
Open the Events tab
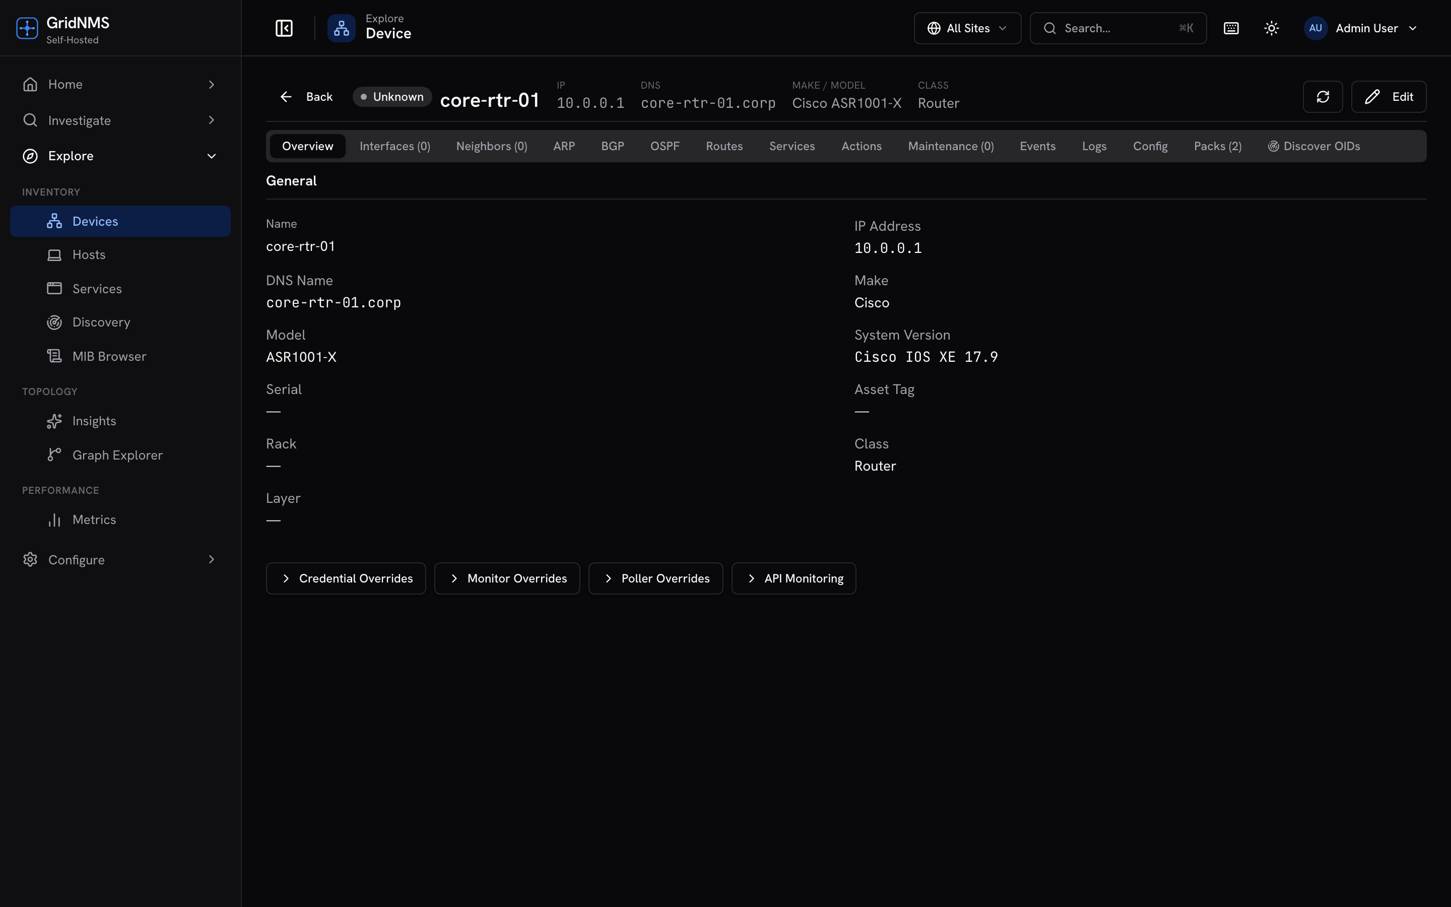click(x=1037, y=146)
